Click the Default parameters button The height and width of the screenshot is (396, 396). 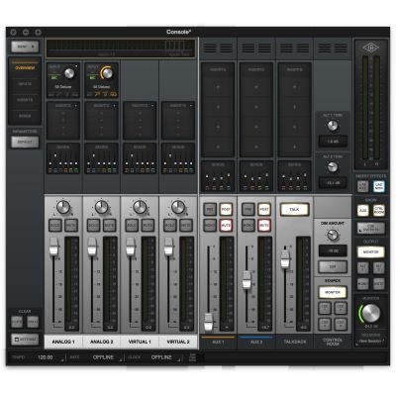click(25, 142)
